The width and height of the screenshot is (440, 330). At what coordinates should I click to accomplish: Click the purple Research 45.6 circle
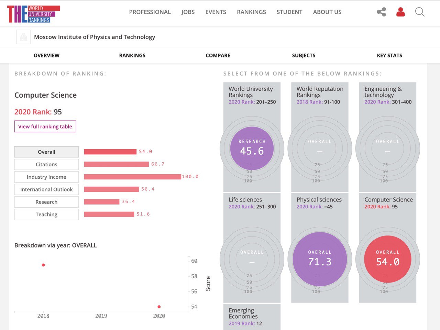252,148
